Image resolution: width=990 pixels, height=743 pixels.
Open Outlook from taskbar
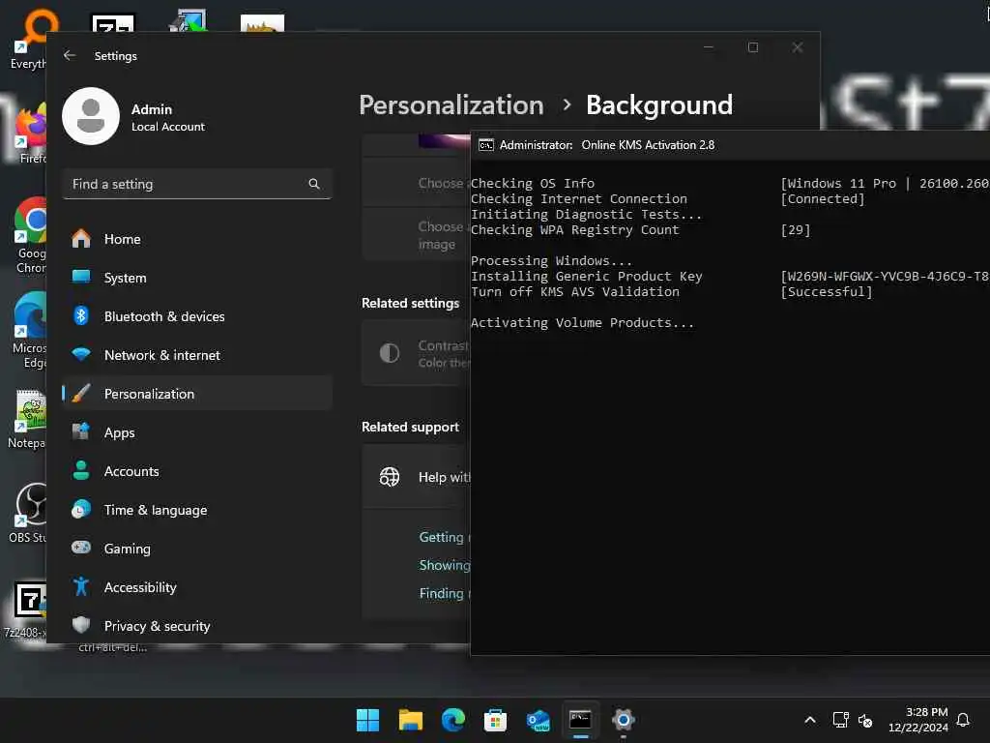click(538, 720)
